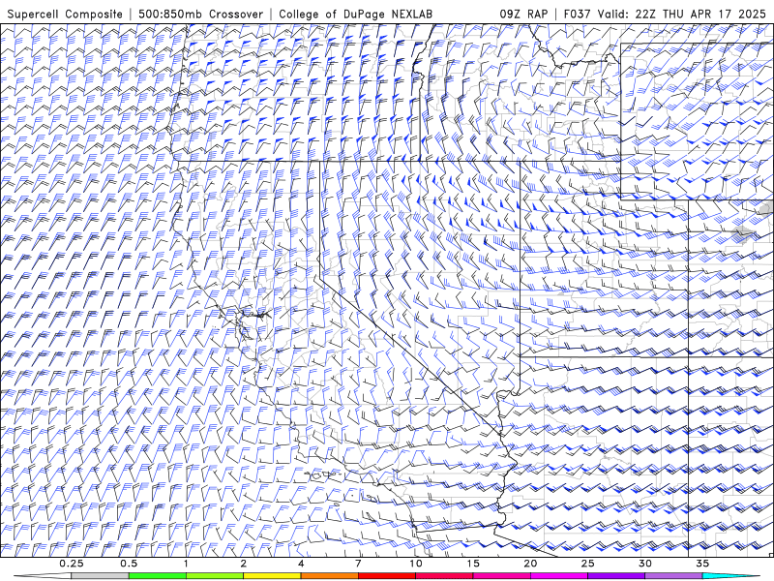Click the bright green 0.5–1 legend segment
The height and width of the screenshot is (581, 774).
tap(158, 576)
